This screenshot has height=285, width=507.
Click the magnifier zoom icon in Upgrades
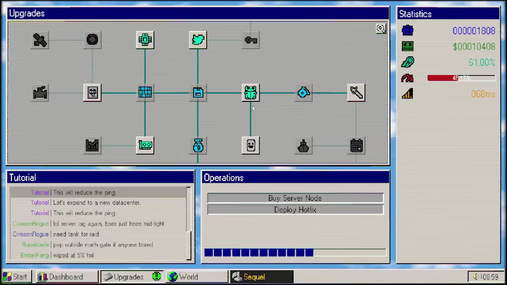point(381,29)
